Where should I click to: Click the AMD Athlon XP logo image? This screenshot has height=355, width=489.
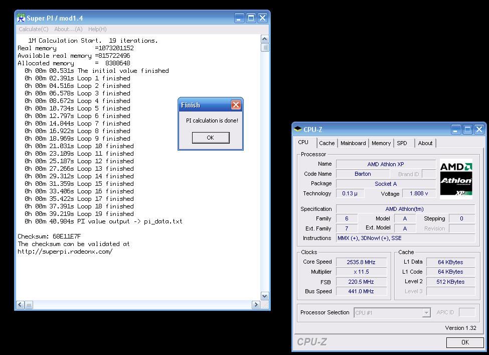[456, 179]
